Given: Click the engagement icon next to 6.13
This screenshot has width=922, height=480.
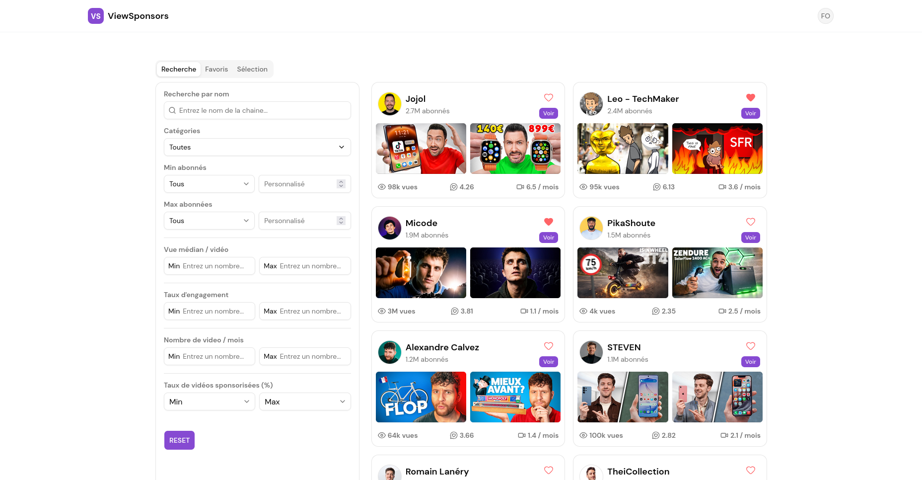Looking at the screenshot, I should click(656, 187).
